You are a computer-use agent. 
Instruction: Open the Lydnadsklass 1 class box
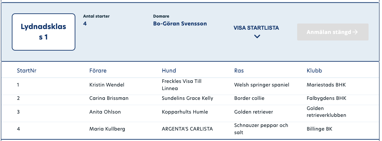pyautogui.click(x=43, y=32)
